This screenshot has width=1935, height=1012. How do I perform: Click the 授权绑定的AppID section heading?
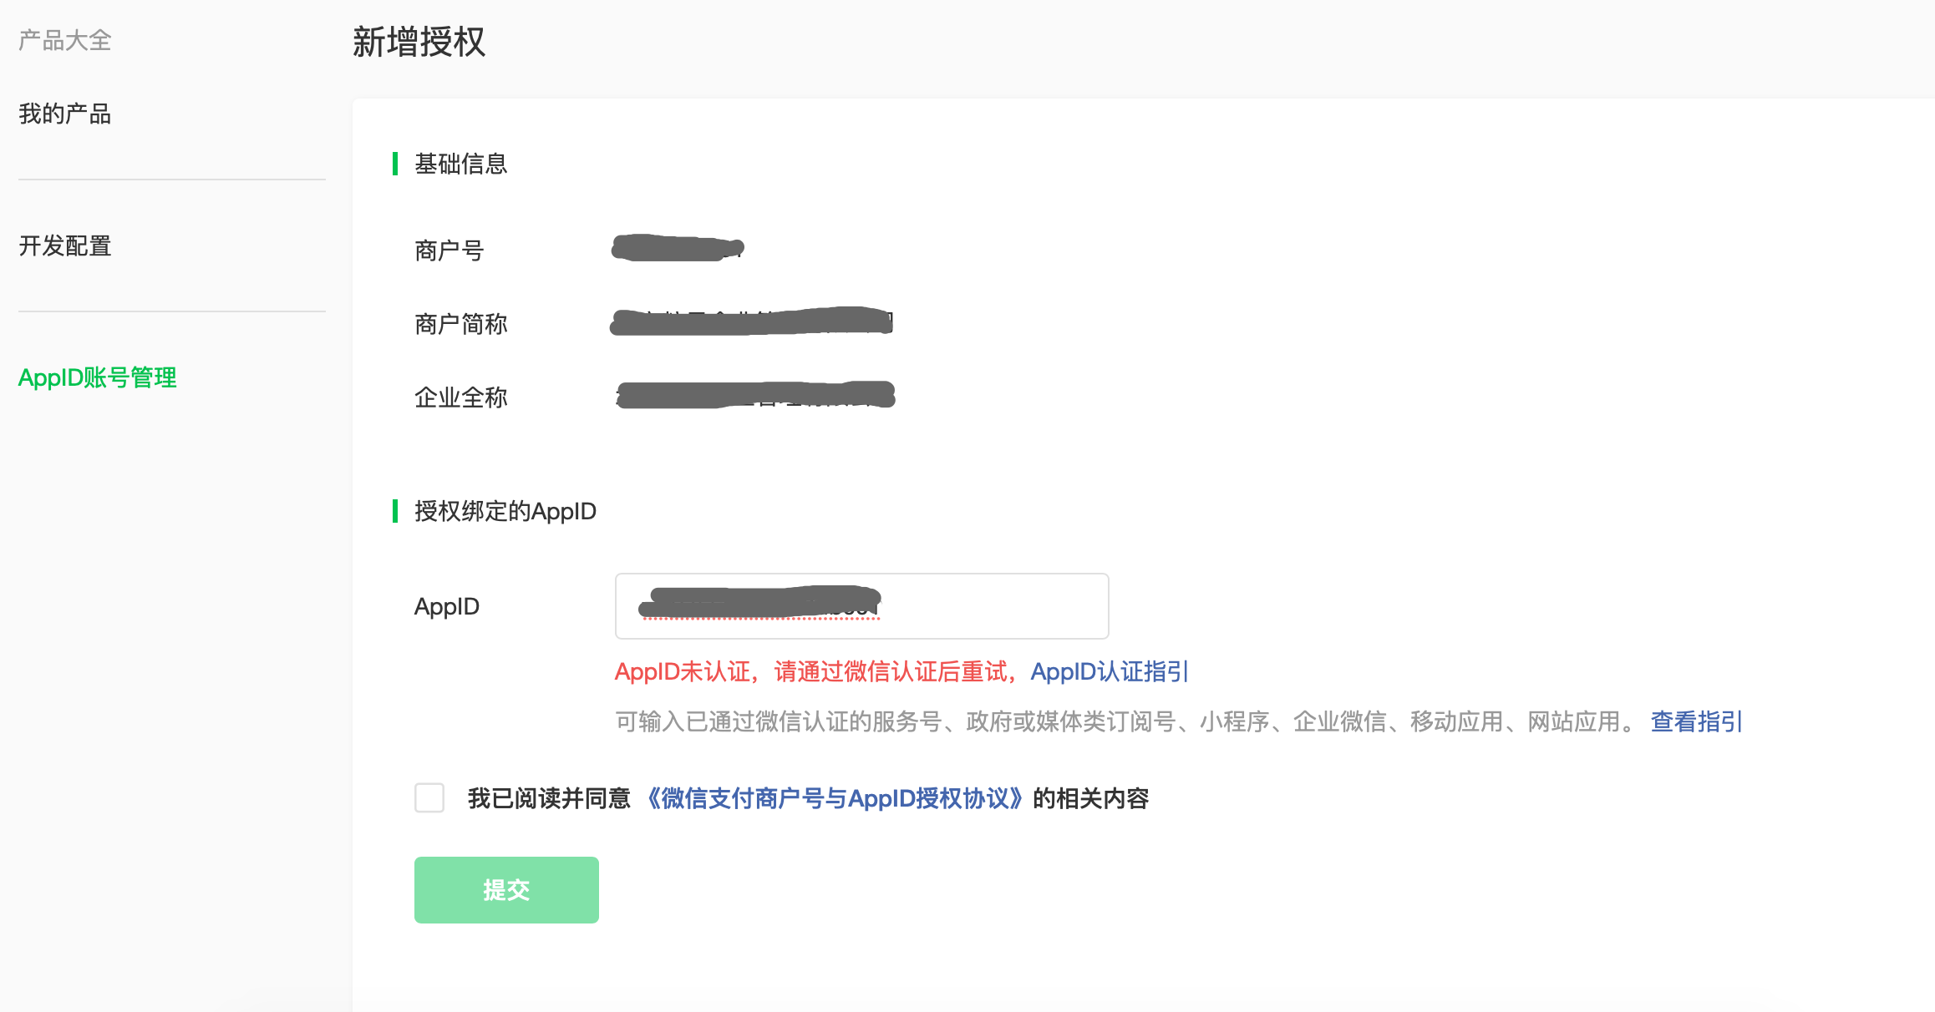click(x=505, y=511)
